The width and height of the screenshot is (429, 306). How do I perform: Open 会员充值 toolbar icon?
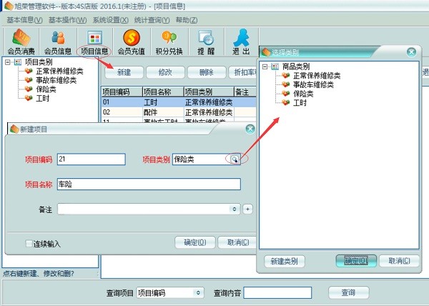point(132,41)
